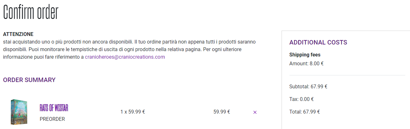Click the ADDITIONAL COSTS panel heading

point(318,42)
